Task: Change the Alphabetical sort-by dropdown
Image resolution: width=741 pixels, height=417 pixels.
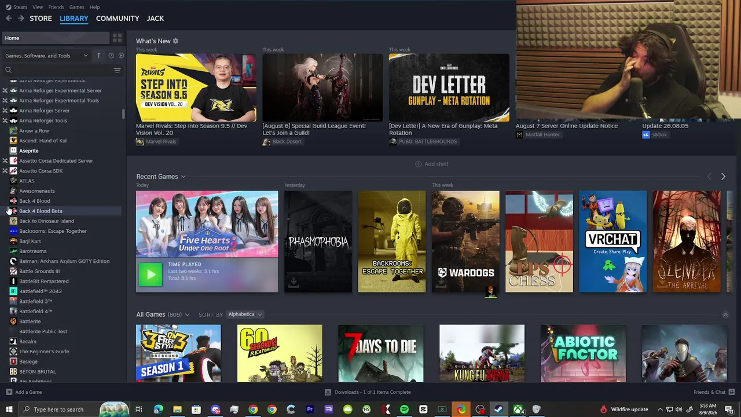Action: [x=245, y=314]
